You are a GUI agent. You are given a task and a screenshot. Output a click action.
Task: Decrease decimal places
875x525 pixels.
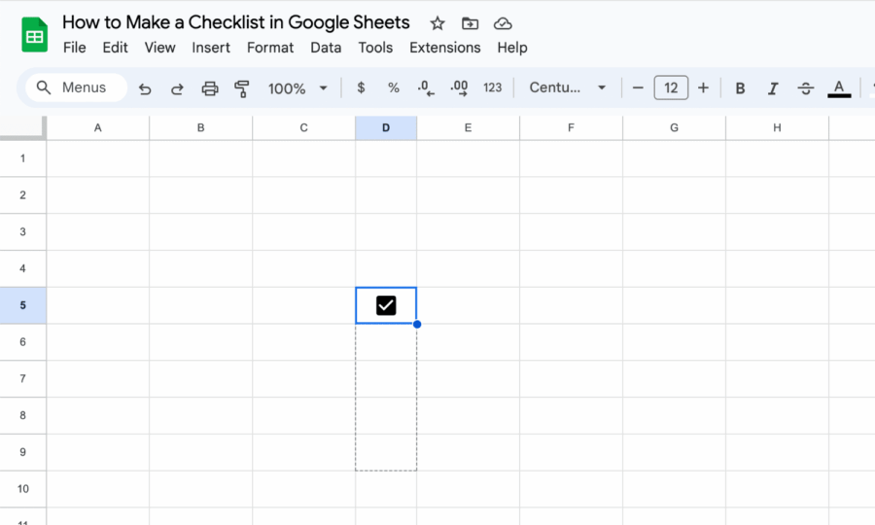click(x=426, y=88)
